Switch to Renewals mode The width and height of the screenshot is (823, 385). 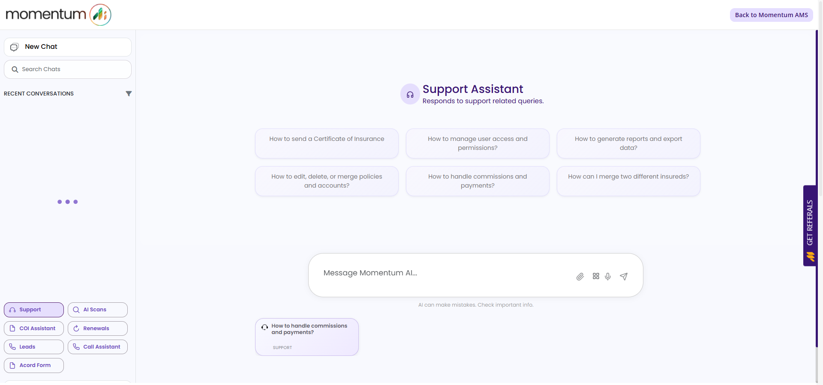click(x=98, y=328)
